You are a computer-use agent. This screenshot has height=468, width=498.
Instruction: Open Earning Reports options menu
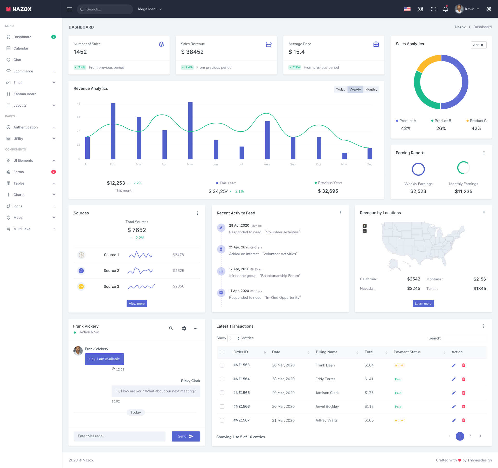(484, 153)
